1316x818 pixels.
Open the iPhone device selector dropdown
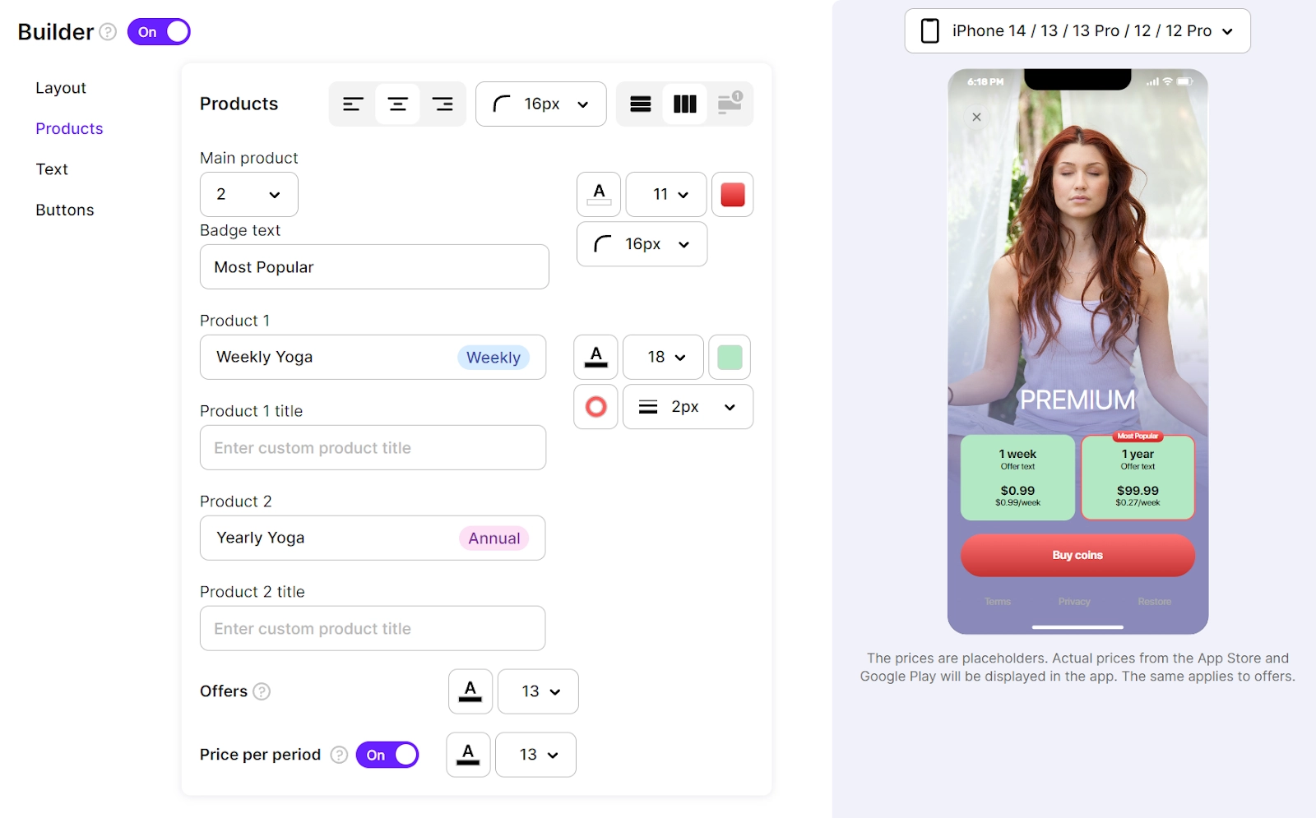[x=1077, y=31]
